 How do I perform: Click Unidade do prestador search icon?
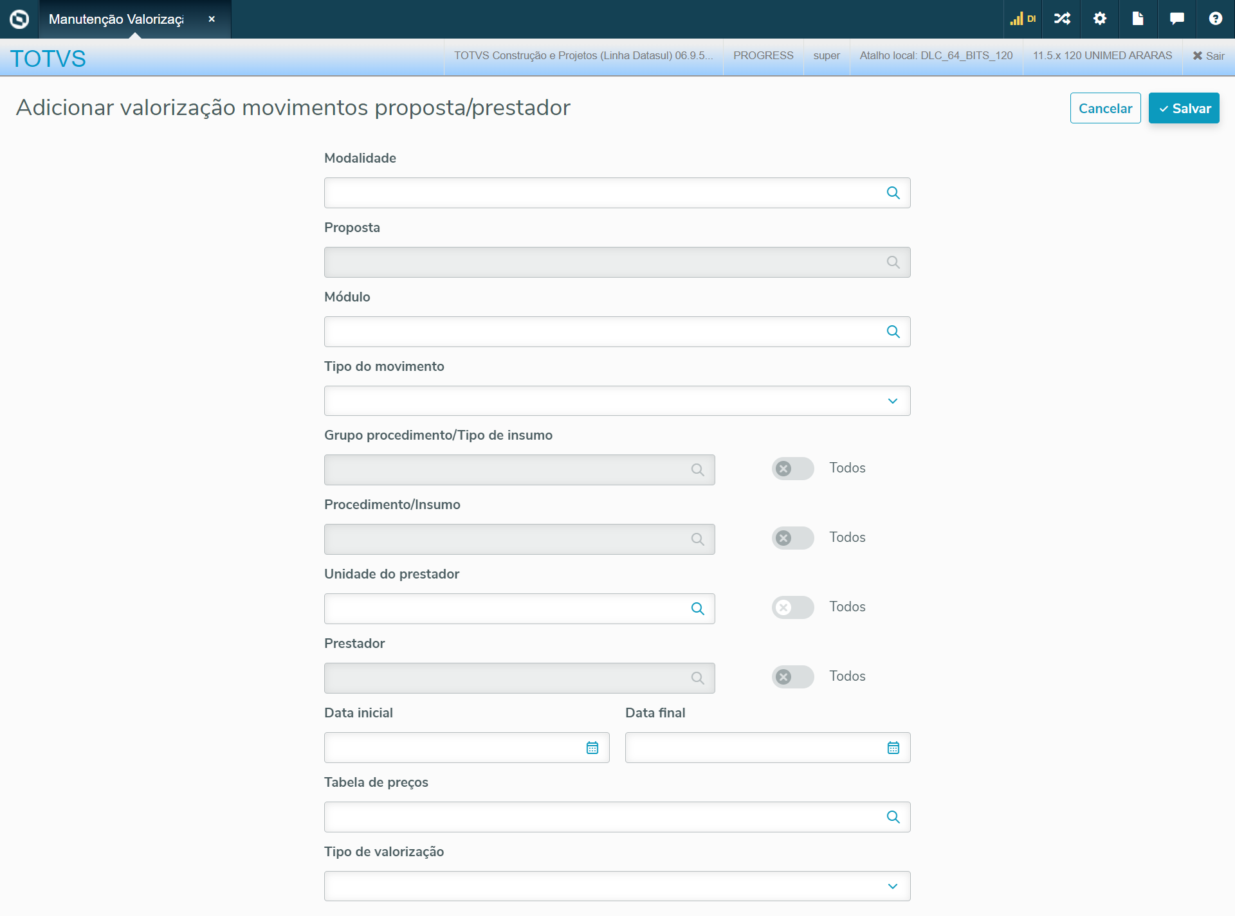[x=697, y=609]
